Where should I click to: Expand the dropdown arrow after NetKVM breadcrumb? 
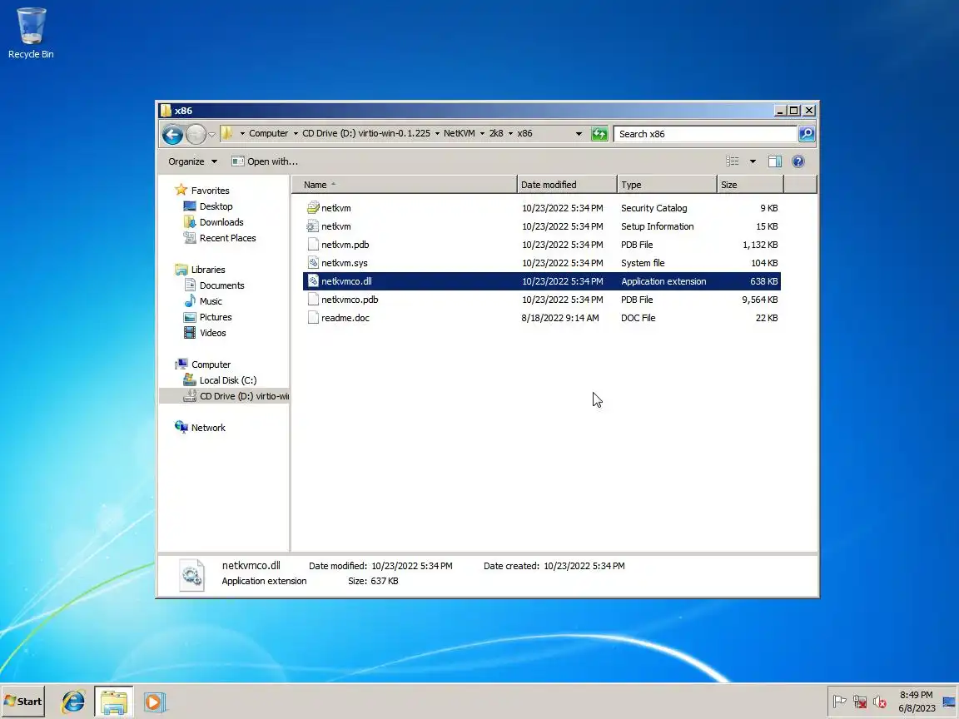coord(482,133)
